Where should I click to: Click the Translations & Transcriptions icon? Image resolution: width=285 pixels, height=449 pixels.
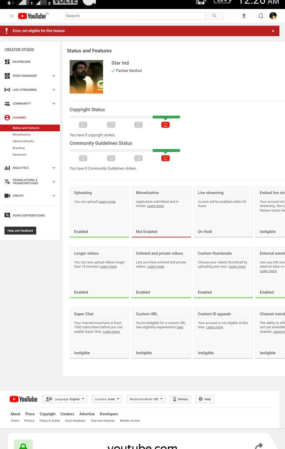coord(7,182)
